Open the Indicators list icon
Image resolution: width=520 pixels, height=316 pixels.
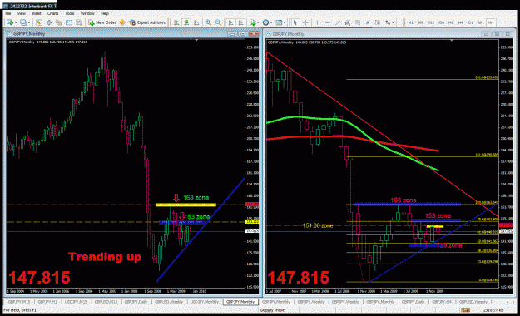253,22
